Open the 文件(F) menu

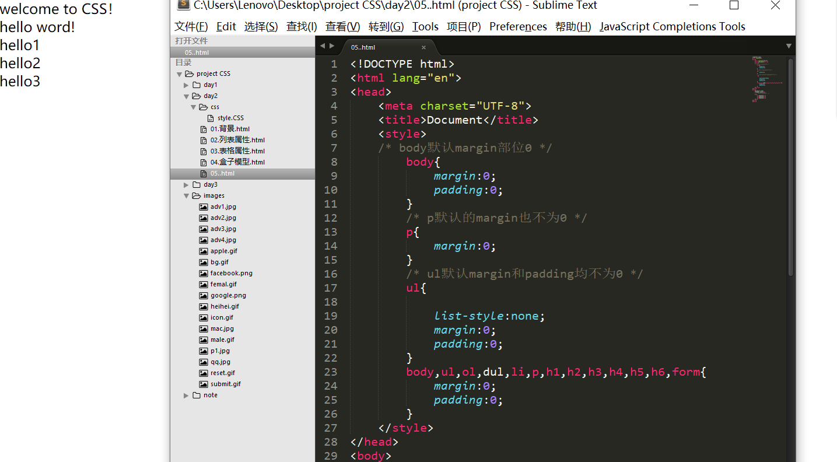191,27
